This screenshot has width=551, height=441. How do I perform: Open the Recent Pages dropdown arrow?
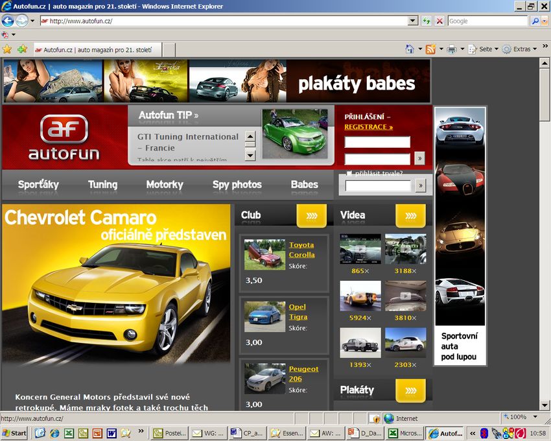32,21
